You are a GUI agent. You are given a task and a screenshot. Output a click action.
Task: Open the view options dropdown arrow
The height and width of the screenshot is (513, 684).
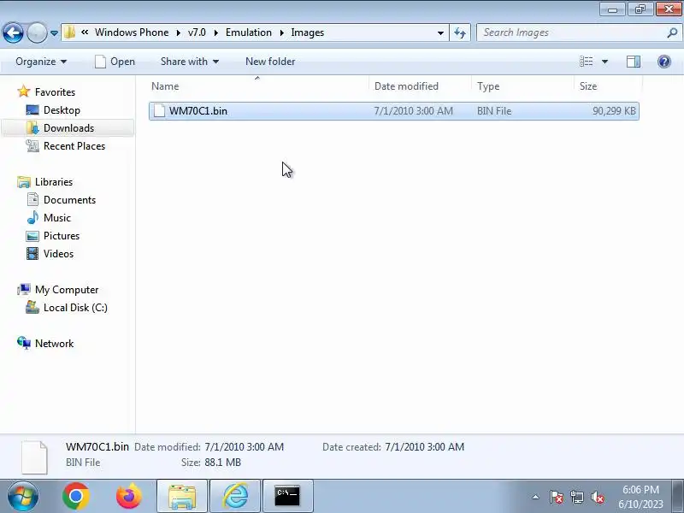point(604,62)
